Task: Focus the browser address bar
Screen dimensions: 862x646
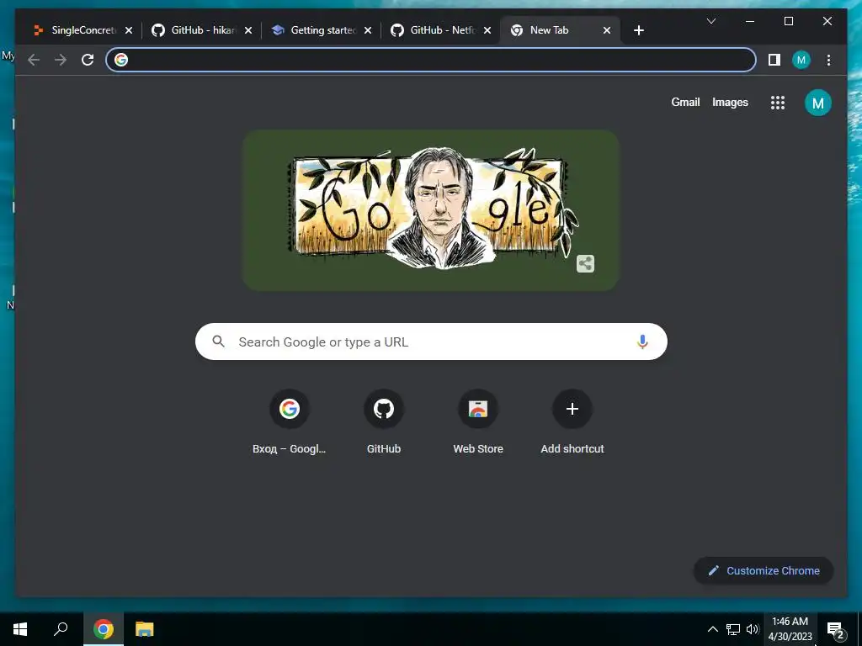Action: [x=431, y=60]
